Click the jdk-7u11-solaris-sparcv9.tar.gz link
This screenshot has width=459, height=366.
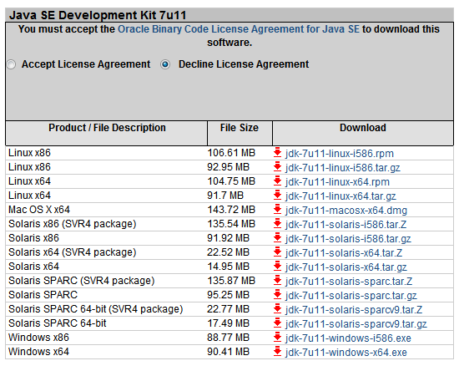pyautogui.click(x=356, y=324)
